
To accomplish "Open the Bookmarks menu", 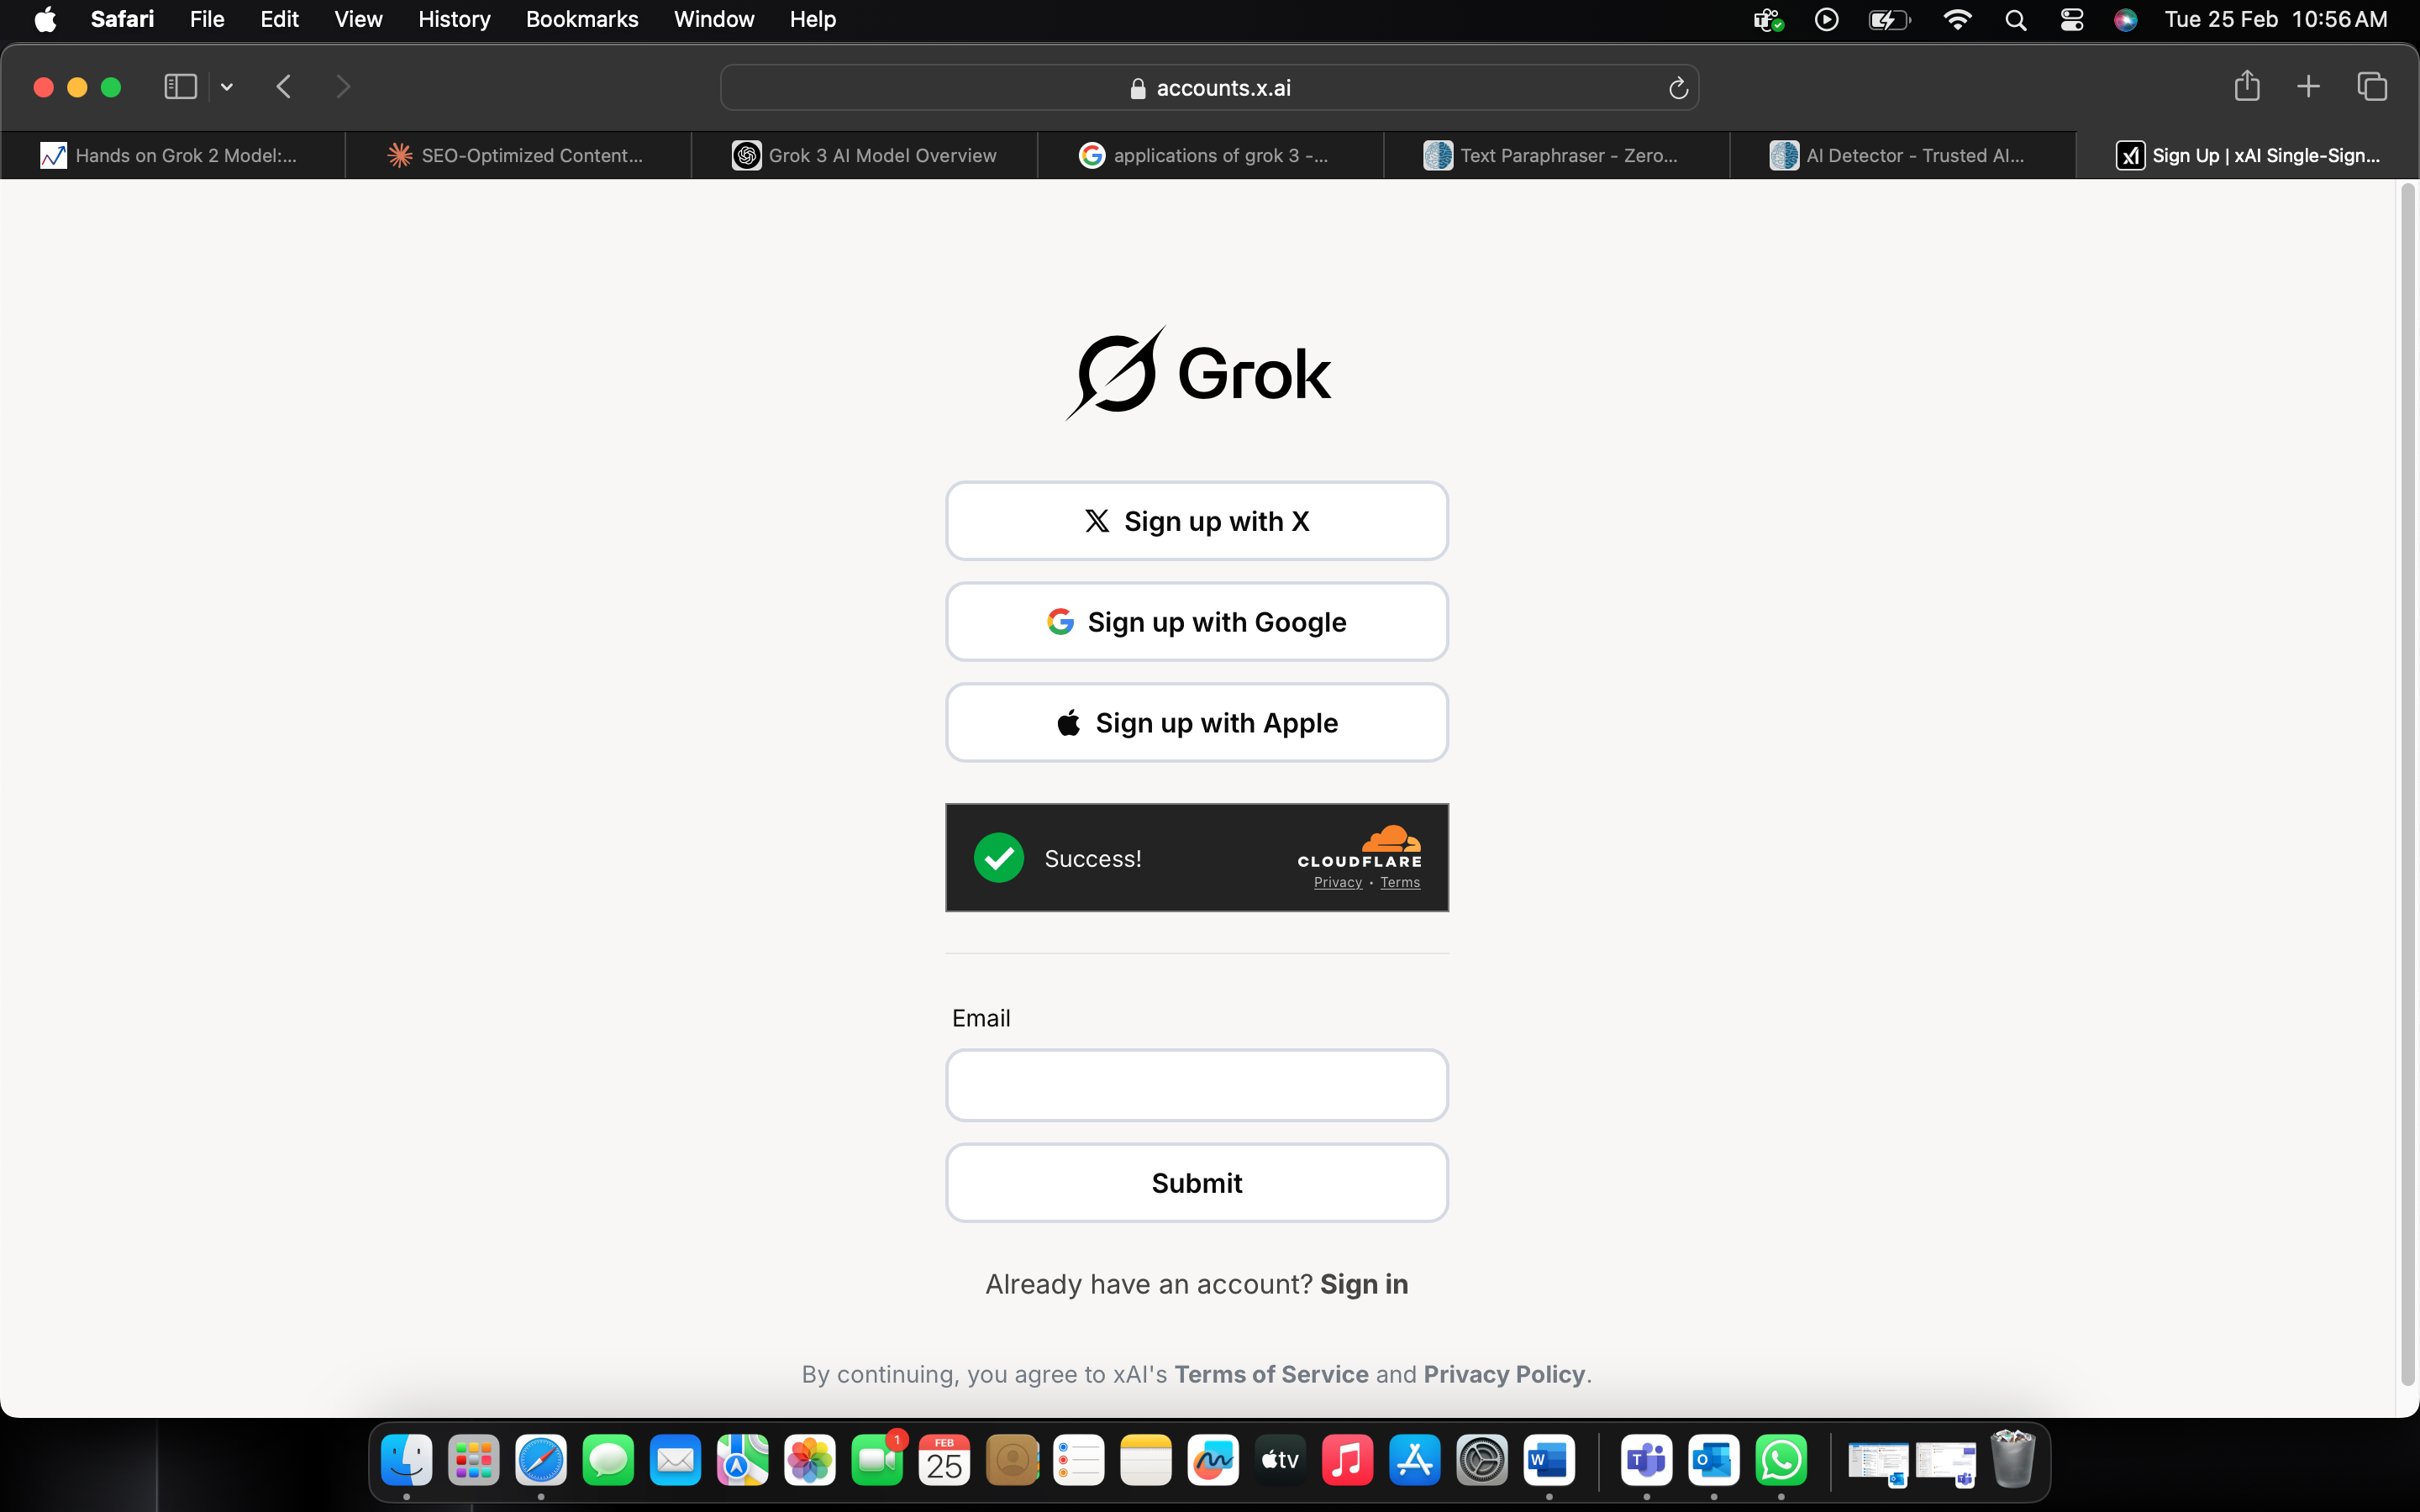I will tap(582, 19).
